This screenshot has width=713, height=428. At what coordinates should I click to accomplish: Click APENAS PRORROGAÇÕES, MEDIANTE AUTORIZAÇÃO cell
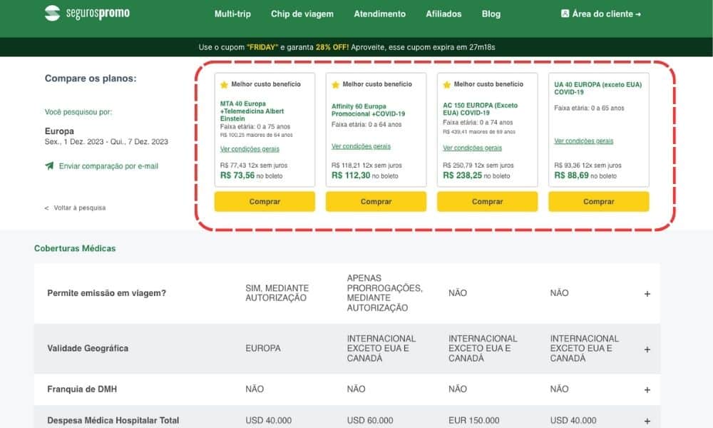click(385, 293)
